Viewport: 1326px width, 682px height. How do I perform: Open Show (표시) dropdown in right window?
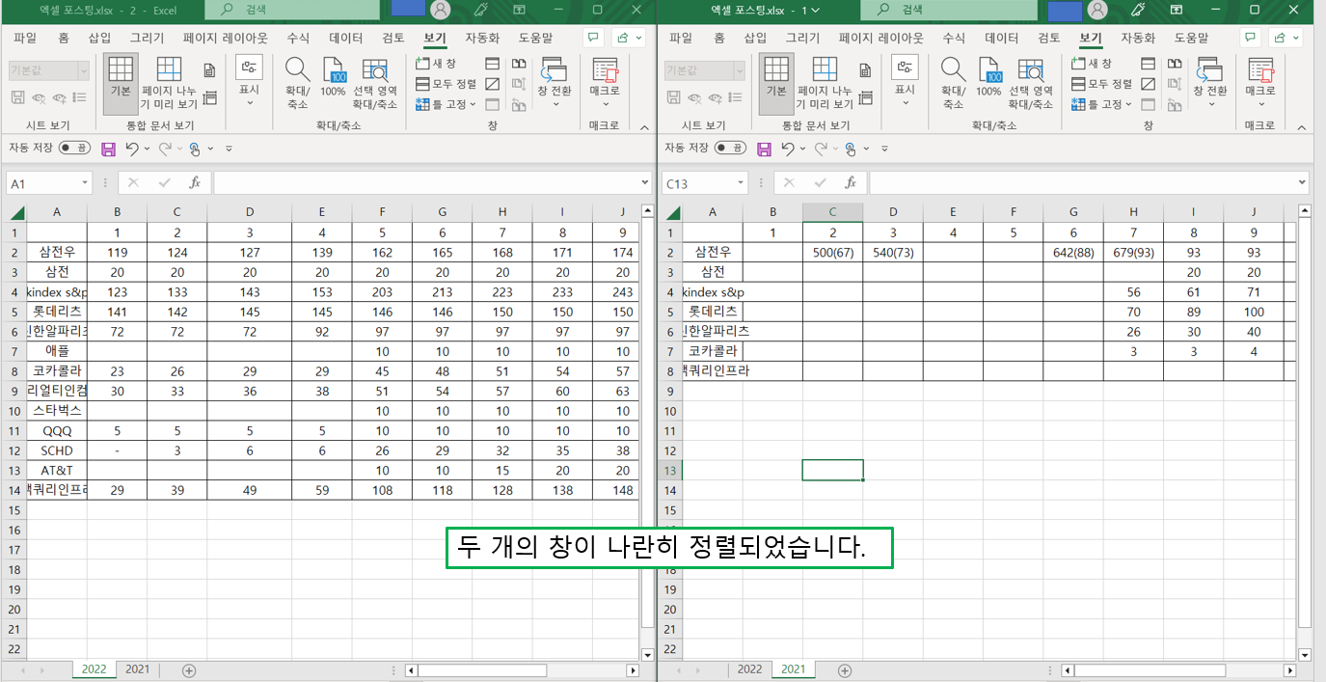pos(906,78)
